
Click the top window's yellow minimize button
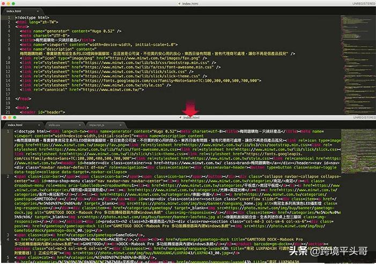click(x=9, y=4)
